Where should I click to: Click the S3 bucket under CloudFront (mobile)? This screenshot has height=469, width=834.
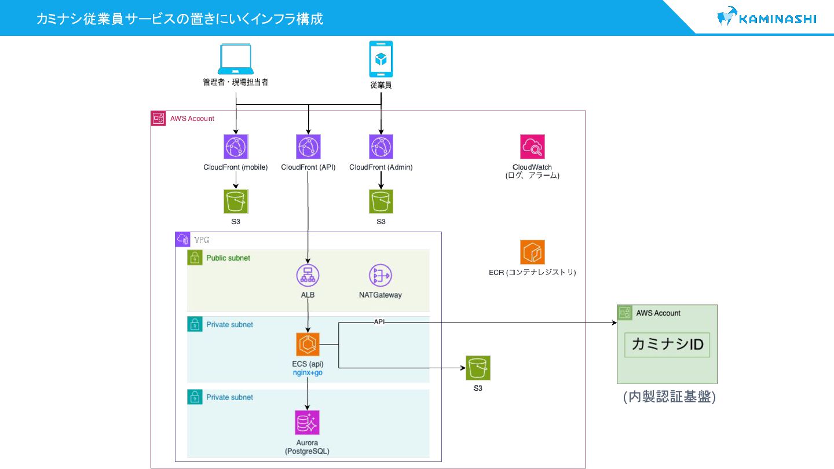coord(236,202)
